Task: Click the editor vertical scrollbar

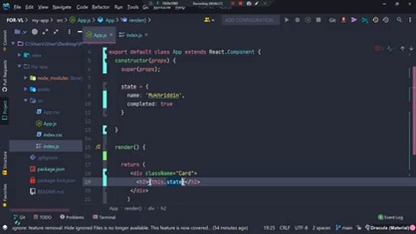Action: point(414,110)
